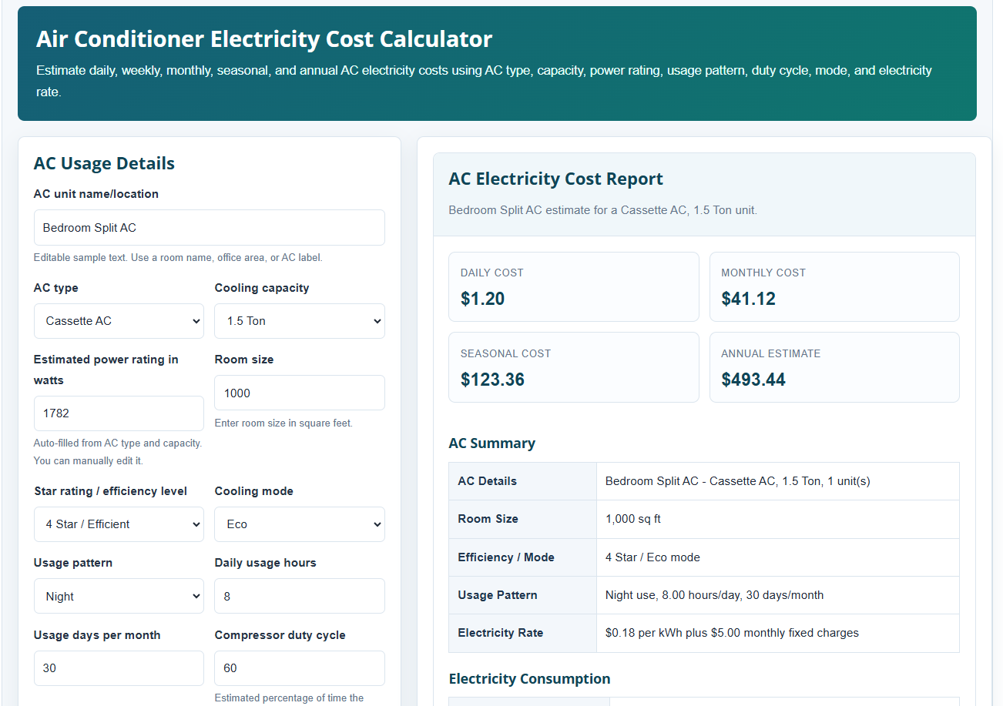Click the Electricity Consumption heading
The height and width of the screenshot is (706, 1003).
(x=530, y=679)
